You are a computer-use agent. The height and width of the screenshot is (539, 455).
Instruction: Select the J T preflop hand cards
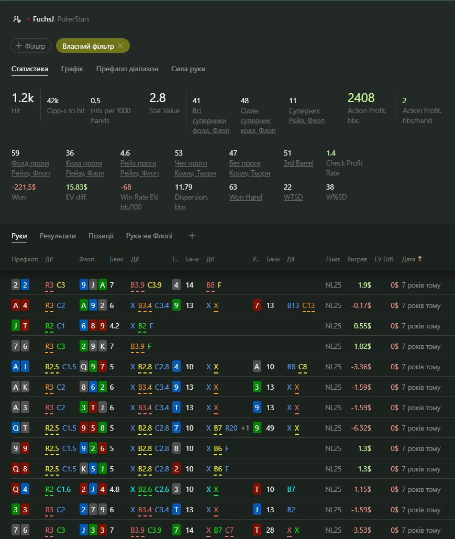click(20, 325)
